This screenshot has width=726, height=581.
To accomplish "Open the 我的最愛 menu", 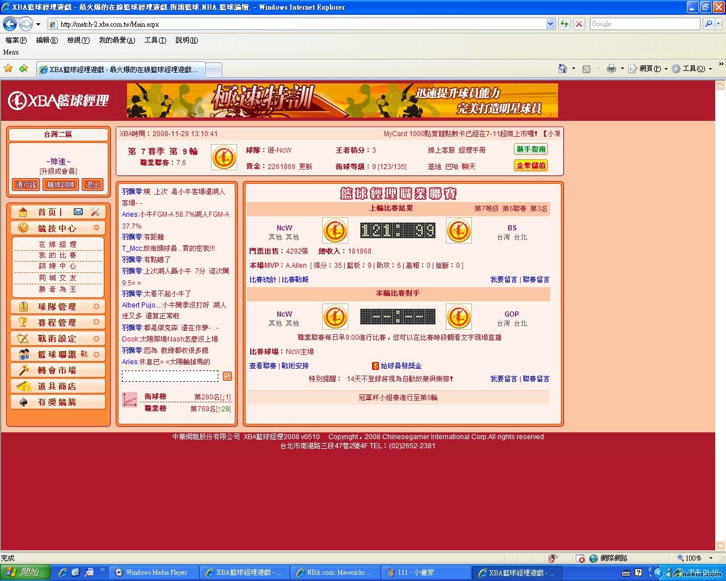I will (116, 40).
